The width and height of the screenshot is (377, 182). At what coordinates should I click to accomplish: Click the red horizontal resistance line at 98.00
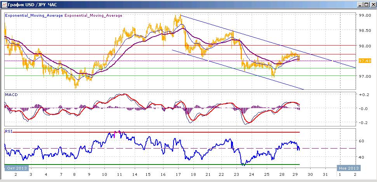[180, 45]
